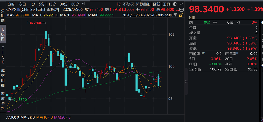Click 成交量 row in quote panel

[x=223, y=33]
